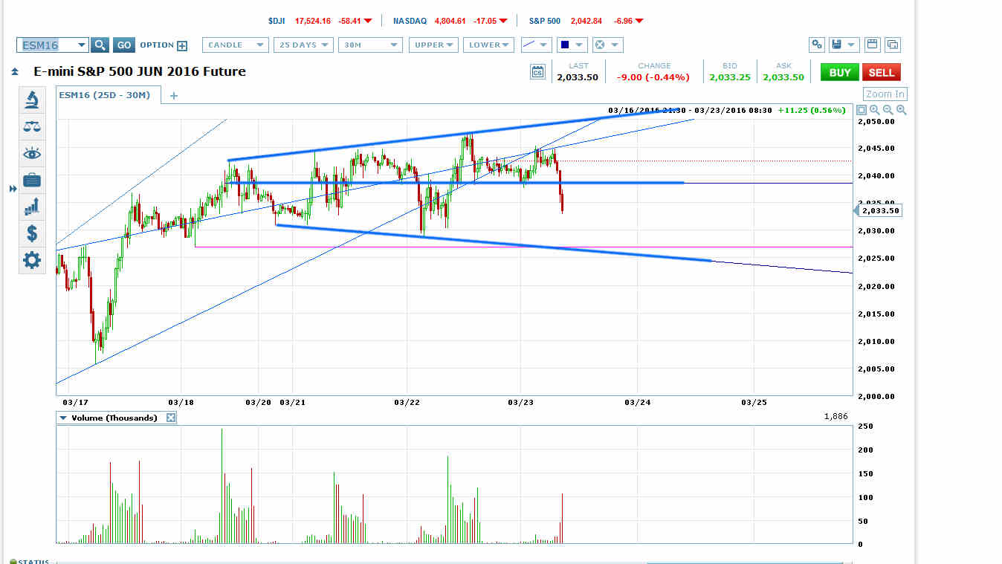Click the GO button
Screen dimensions: 1002x564
point(124,45)
